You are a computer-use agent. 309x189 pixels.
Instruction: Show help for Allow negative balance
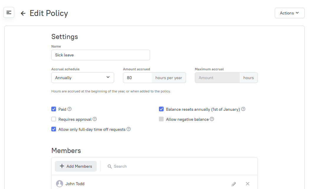point(212,119)
